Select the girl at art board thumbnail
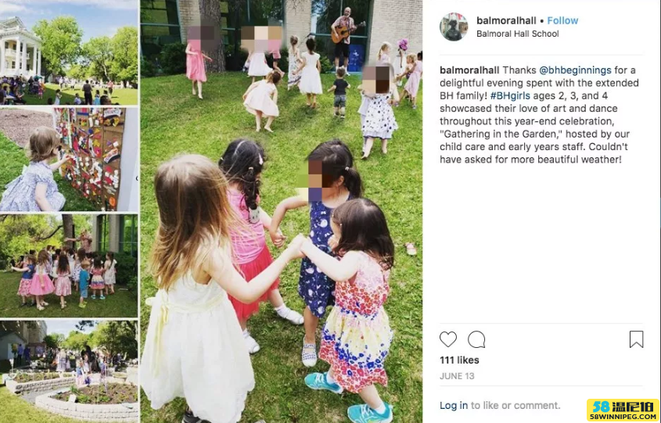The image size is (661, 423). coord(69,160)
